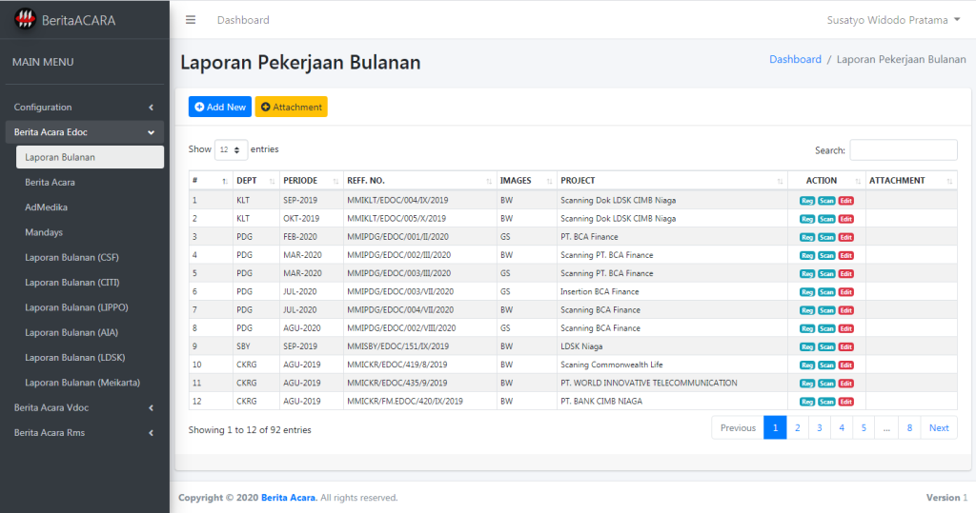This screenshot has width=976, height=513.
Task: Open Laporan Bulanan in sidebar
Action: coord(90,157)
